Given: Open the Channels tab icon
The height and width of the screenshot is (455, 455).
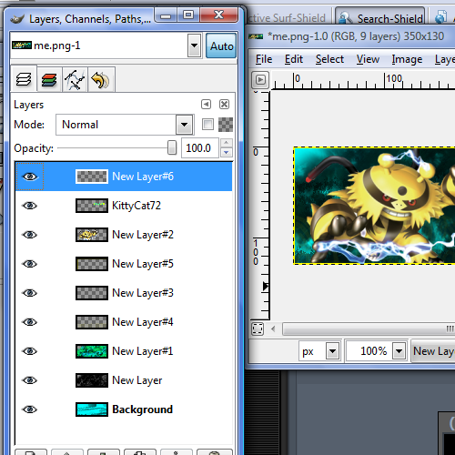Looking at the screenshot, I should pos(49,80).
